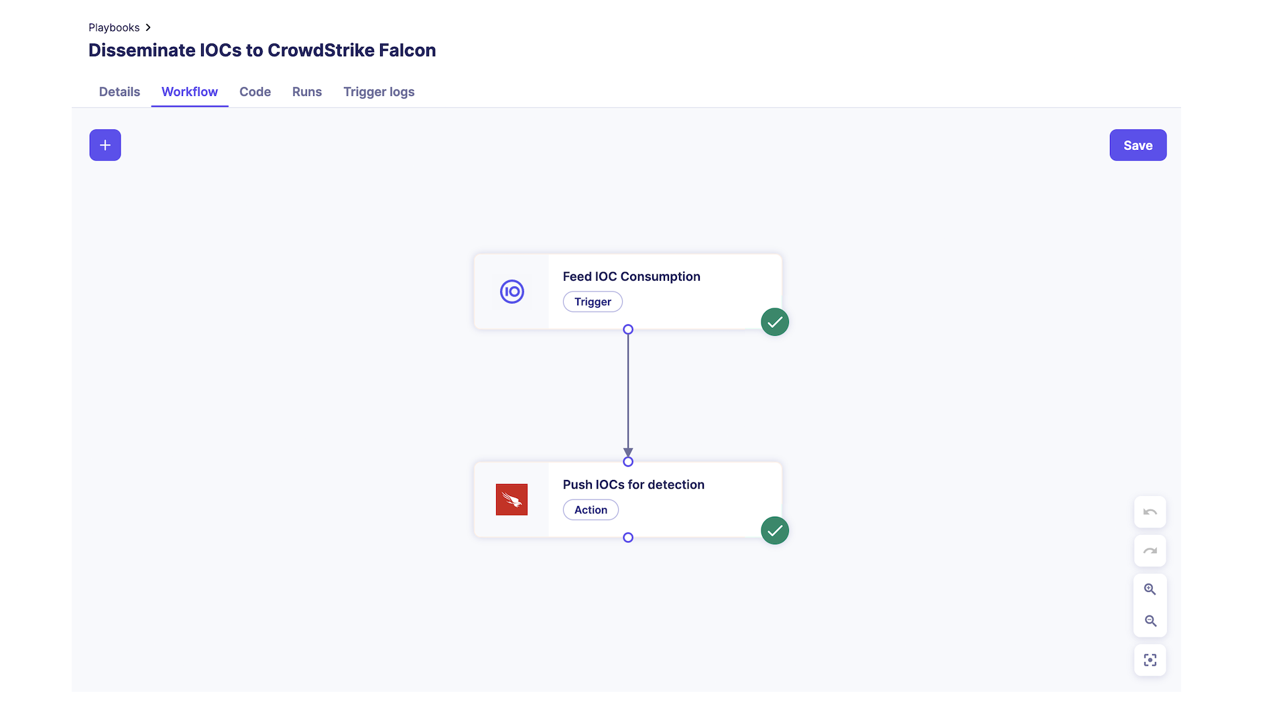Save the playbook workflow
The image size is (1287, 724).
[1138, 145]
